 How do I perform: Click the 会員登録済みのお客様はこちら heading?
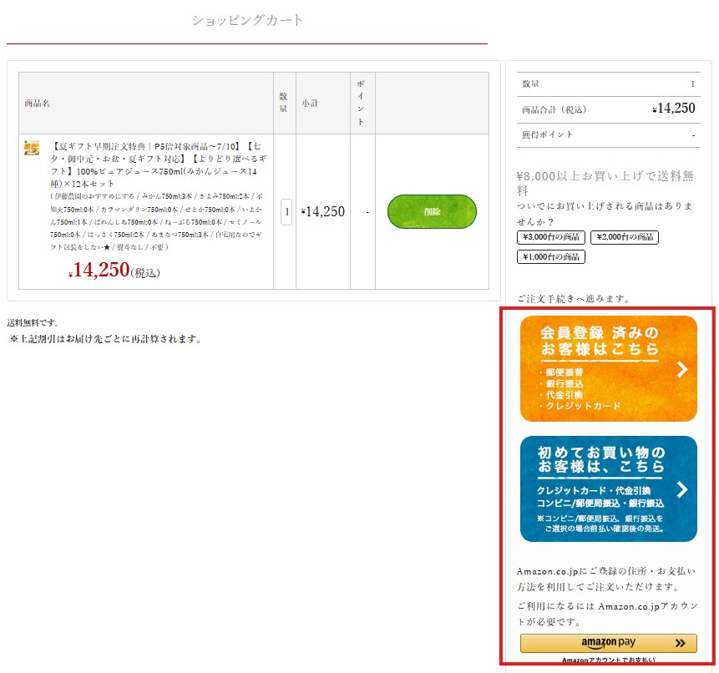(600, 340)
